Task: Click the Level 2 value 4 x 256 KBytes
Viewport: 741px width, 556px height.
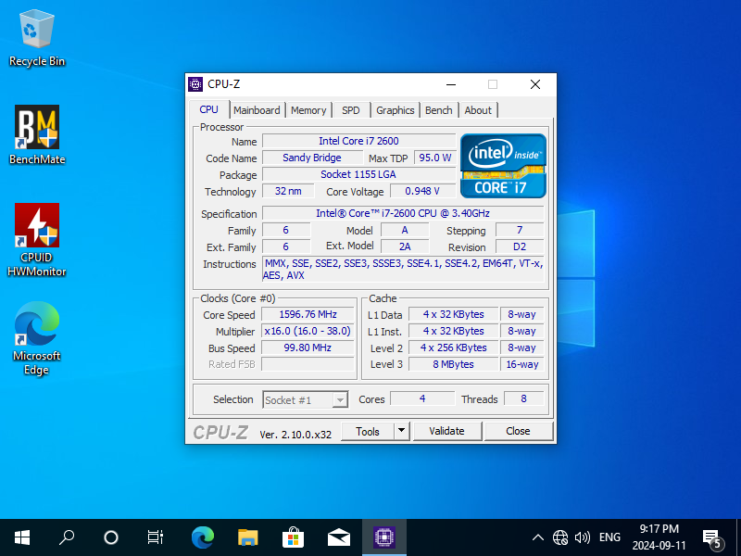Action: (453, 347)
